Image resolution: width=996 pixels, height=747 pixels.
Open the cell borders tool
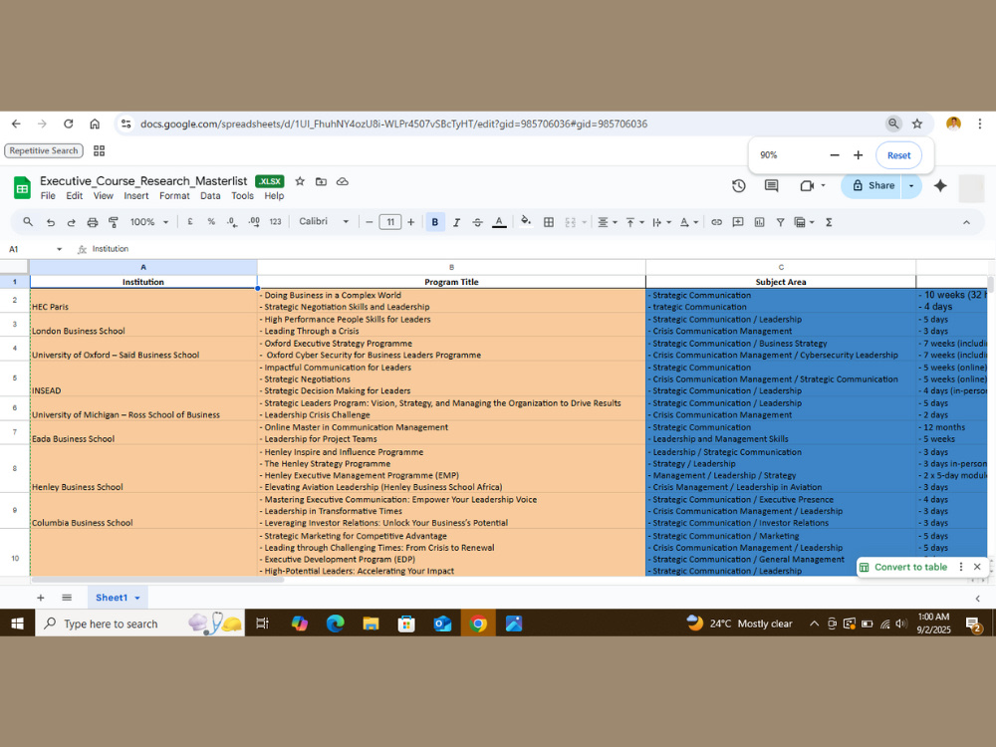click(x=549, y=222)
